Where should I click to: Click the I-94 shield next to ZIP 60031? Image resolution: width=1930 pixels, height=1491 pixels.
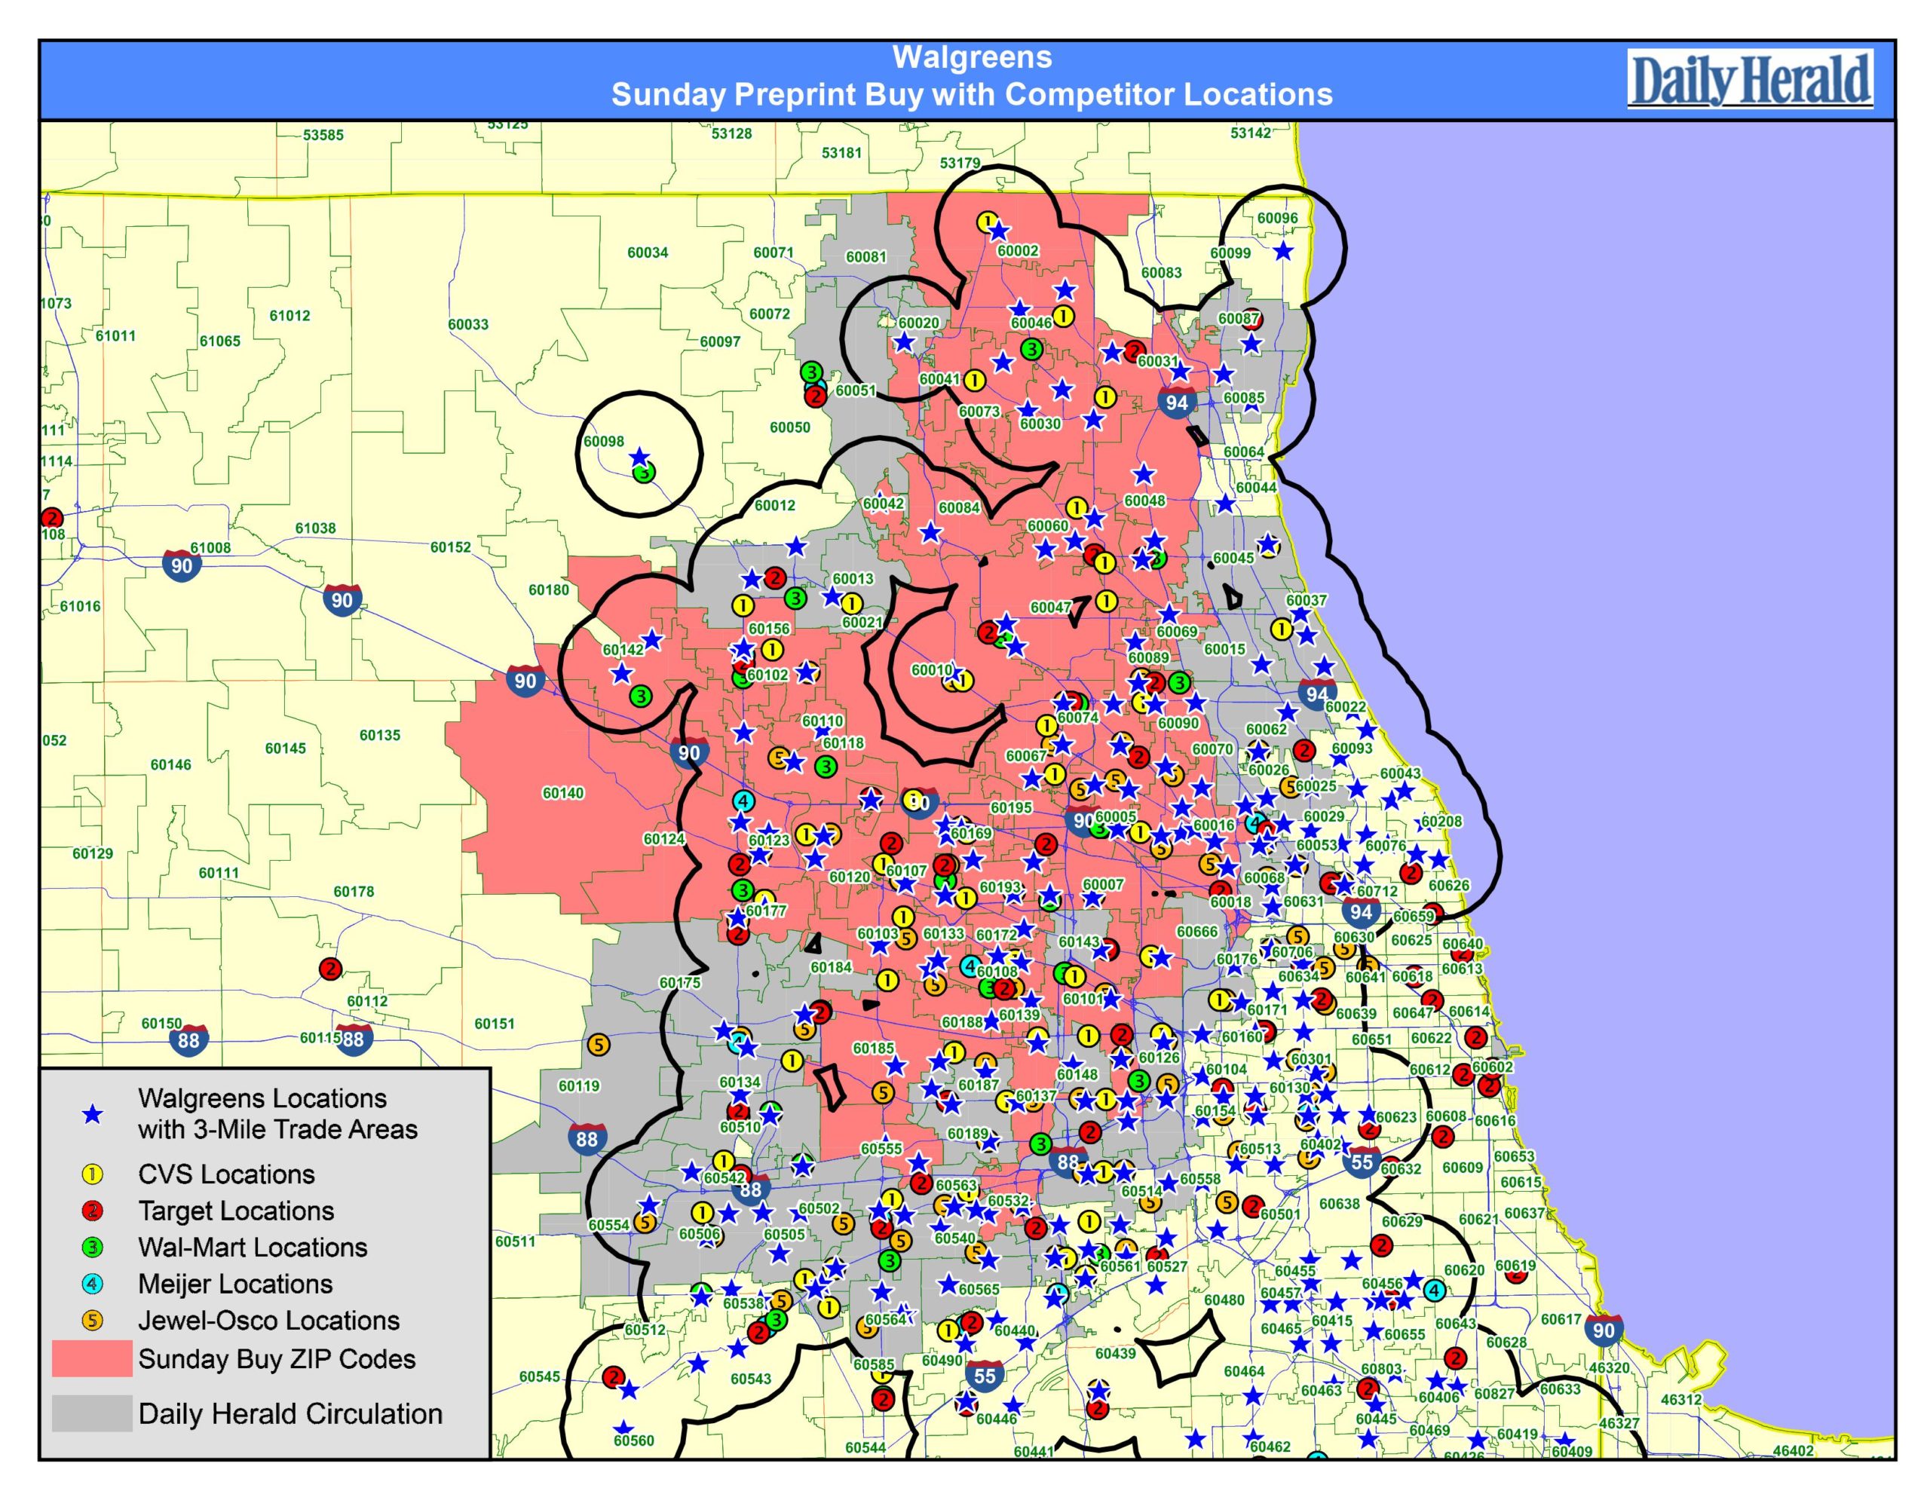pos(1176,402)
